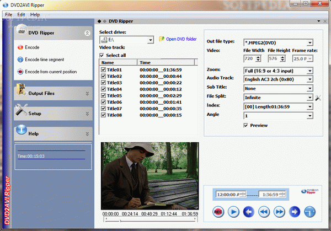Click the video preview image

click(x=150, y=176)
